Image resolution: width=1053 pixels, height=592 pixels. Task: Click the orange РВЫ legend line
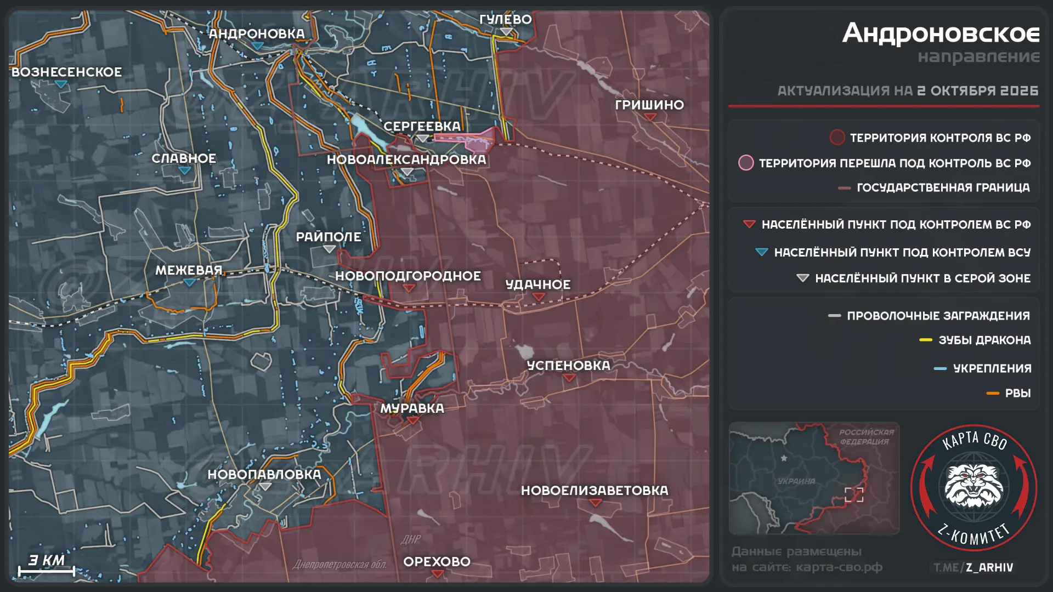tap(993, 394)
